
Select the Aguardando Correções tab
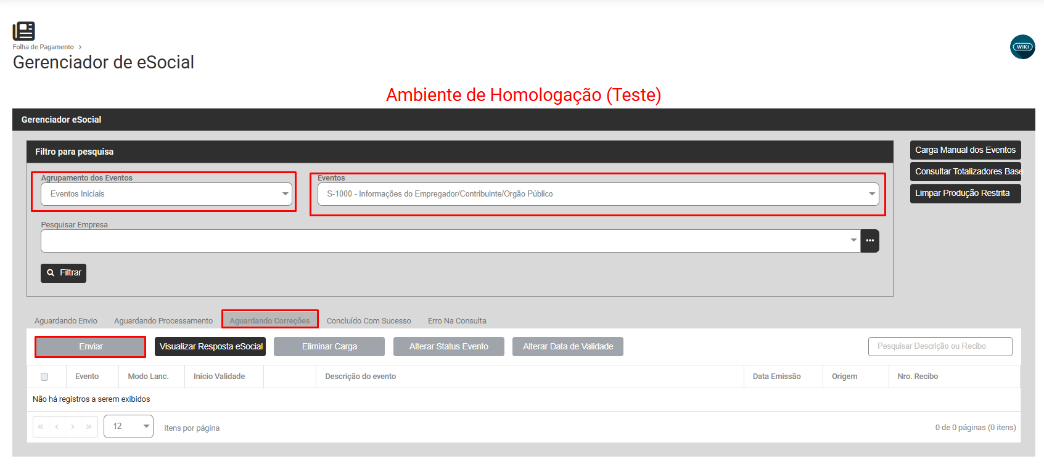(x=270, y=321)
